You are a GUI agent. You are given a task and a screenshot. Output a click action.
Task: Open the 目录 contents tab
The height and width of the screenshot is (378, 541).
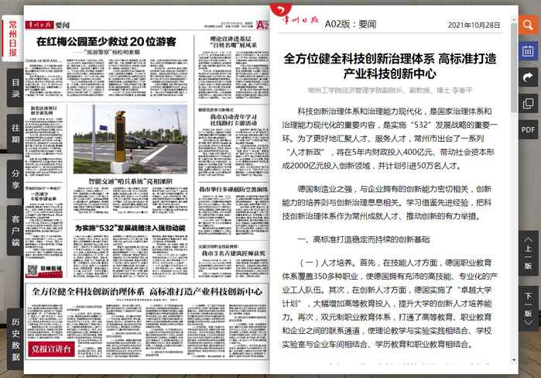coord(15,88)
